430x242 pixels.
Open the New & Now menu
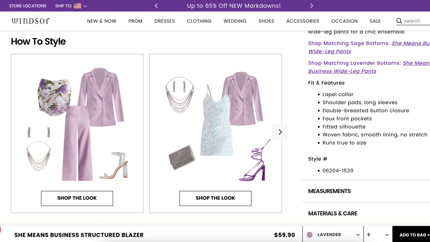point(102,21)
